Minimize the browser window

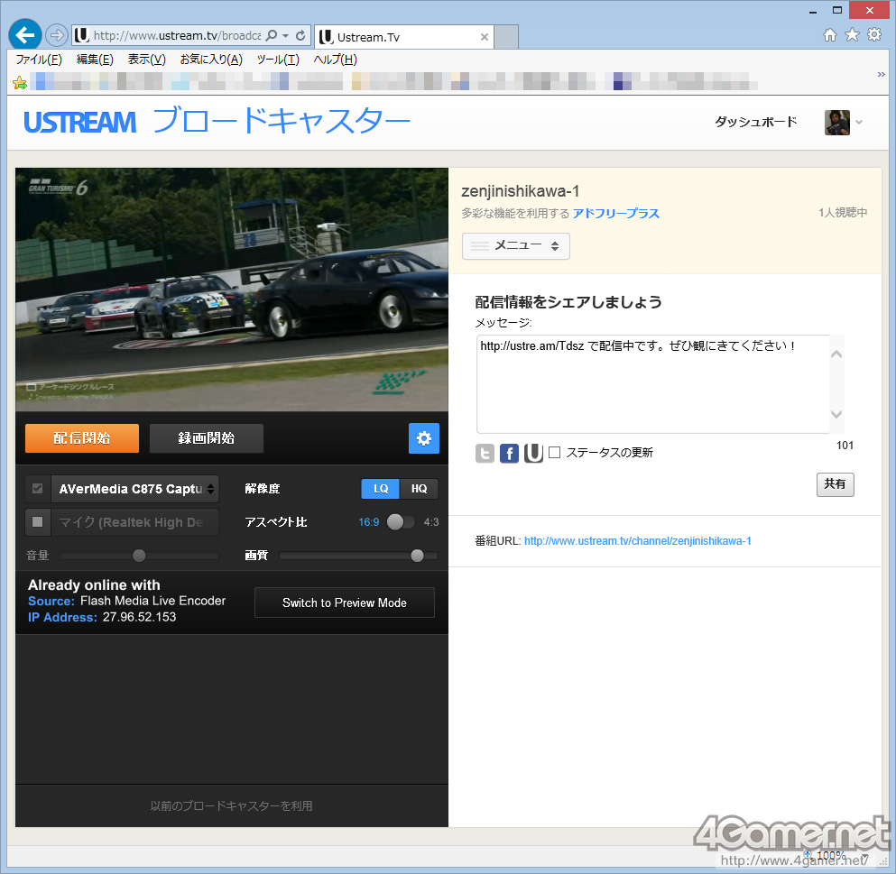tap(813, 11)
